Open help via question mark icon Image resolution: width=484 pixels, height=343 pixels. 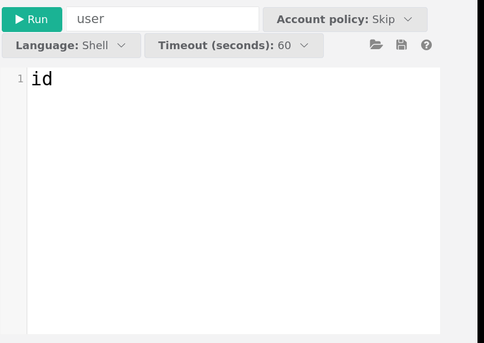[426, 45]
